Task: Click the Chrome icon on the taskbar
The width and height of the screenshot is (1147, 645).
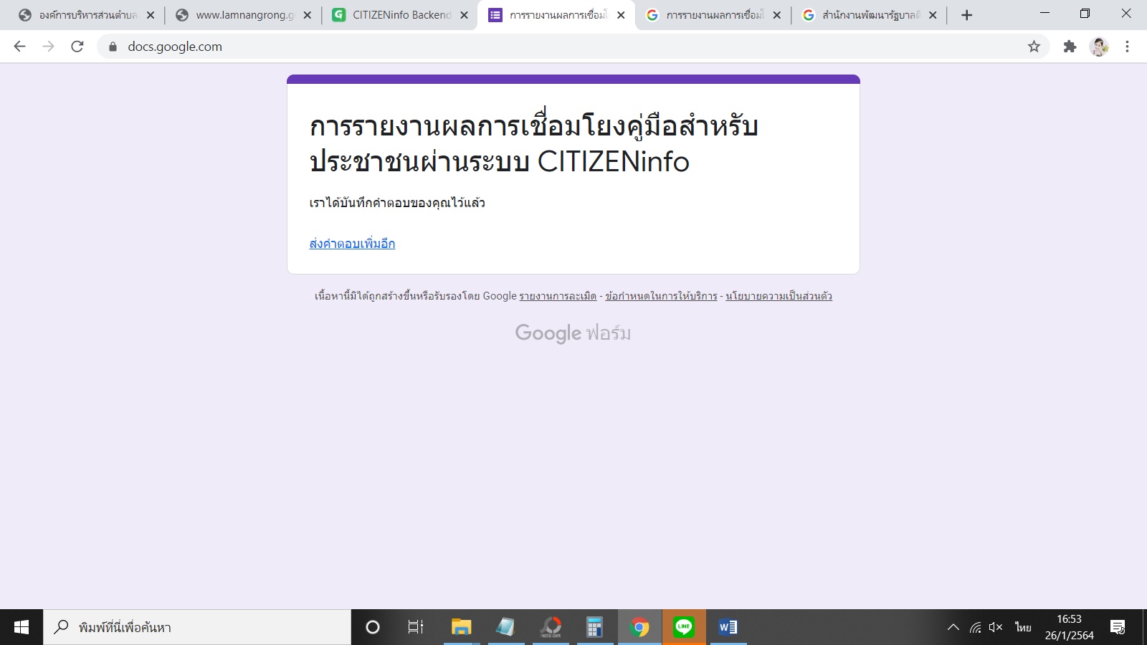Action: (x=639, y=627)
